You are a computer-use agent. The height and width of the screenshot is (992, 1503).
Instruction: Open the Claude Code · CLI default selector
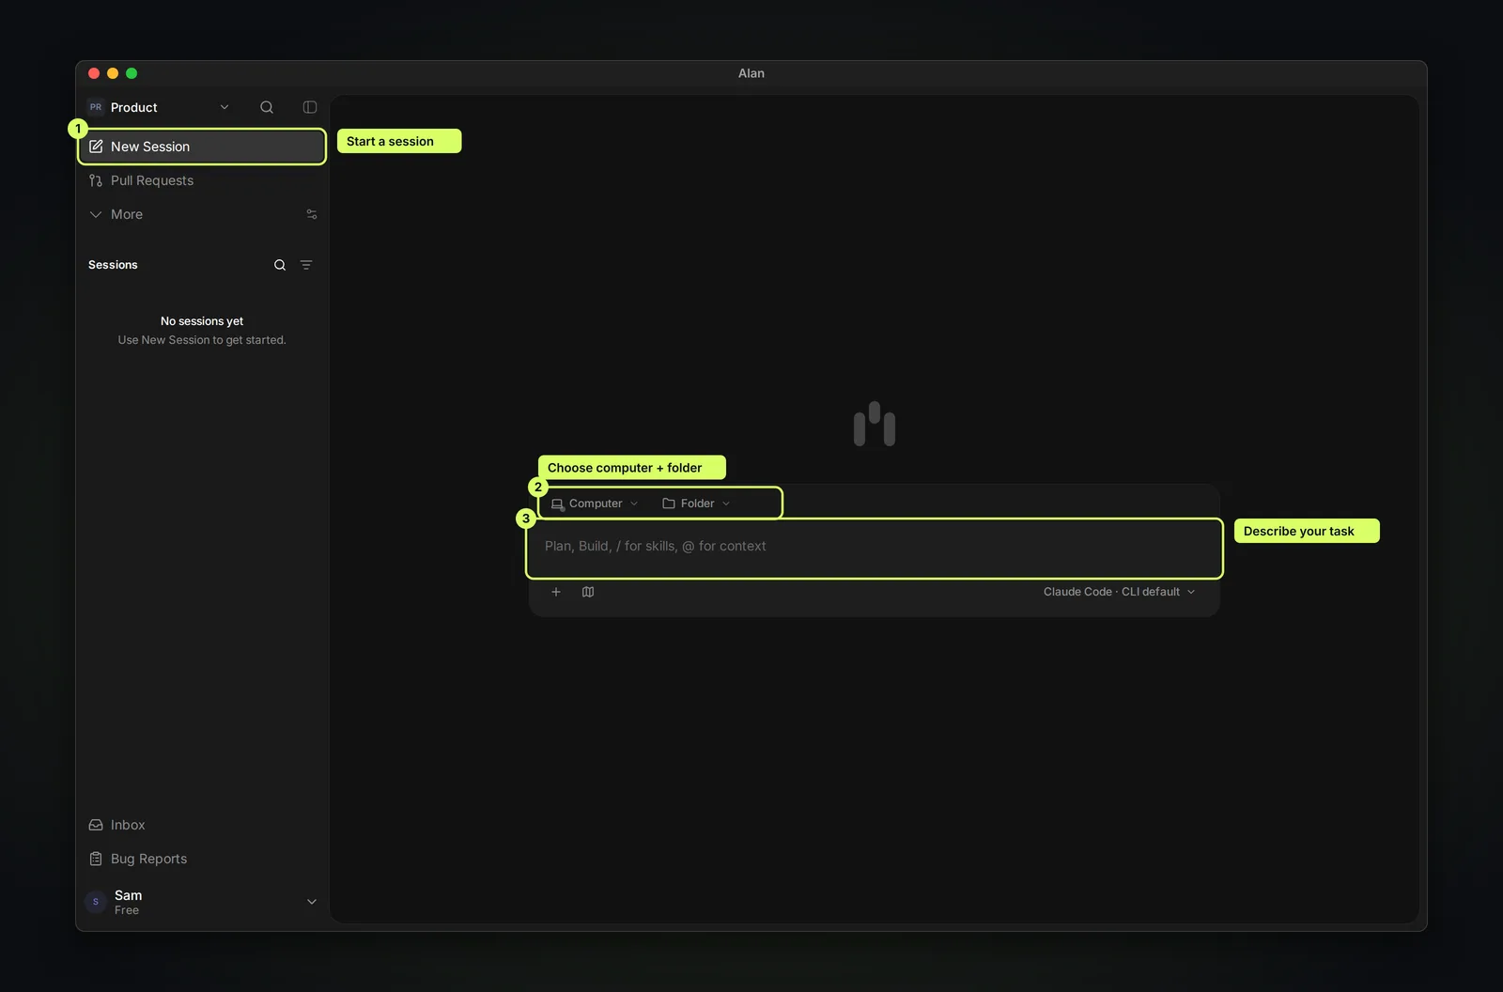click(x=1119, y=592)
